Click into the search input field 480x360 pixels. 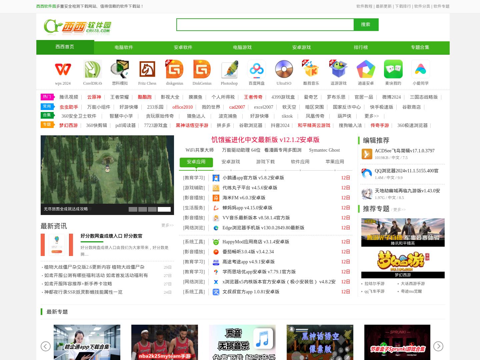click(x=265, y=25)
